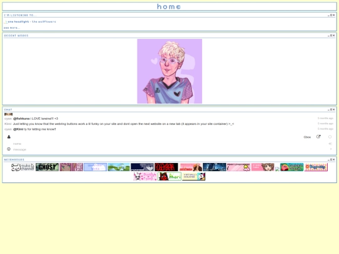Click the broken image neighbour icon
This screenshot has height=254, width=339.
277,169
